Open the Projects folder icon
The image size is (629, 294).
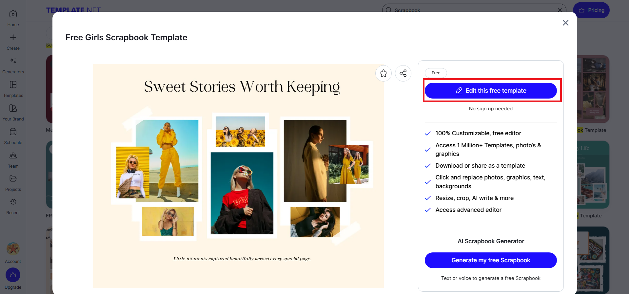click(x=13, y=179)
